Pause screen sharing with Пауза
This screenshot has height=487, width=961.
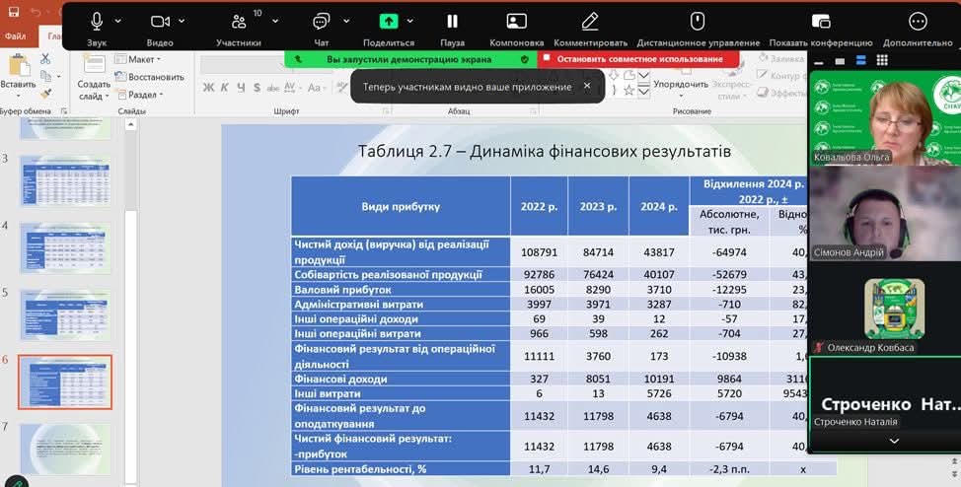pyautogui.click(x=452, y=21)
